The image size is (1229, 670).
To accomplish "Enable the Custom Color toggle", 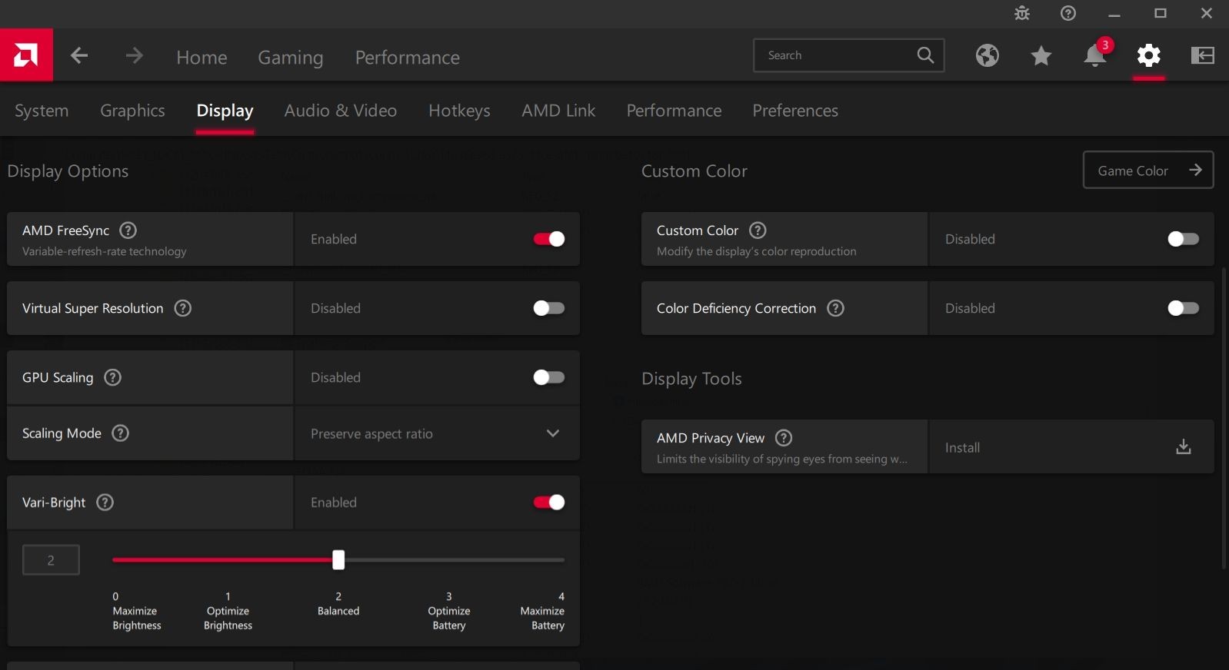I will [1183, 239].
